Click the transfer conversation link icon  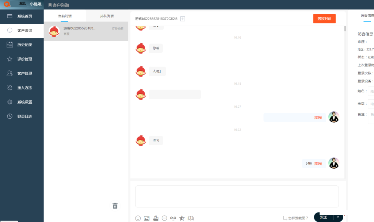(173, 218)
